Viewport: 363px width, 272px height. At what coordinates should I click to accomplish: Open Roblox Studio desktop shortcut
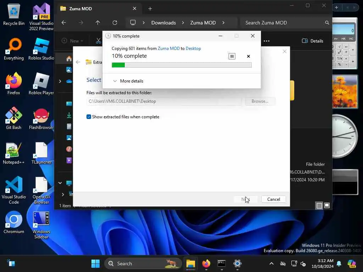[x=41, y=49]
